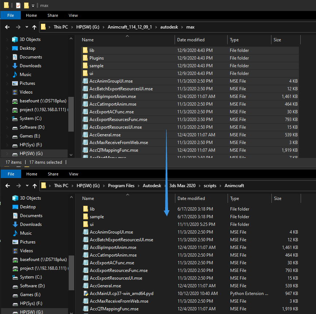Open the Plugins folder in top window

[96, 58]
